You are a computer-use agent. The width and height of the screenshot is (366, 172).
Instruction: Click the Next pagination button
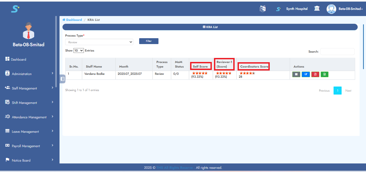[x=348, y=91]
